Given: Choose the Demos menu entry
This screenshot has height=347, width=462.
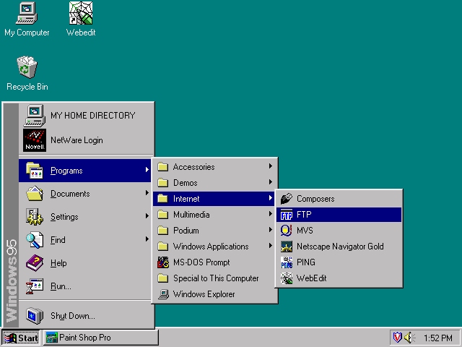Looking at the screenshot, I should click(x=214, y=183).
